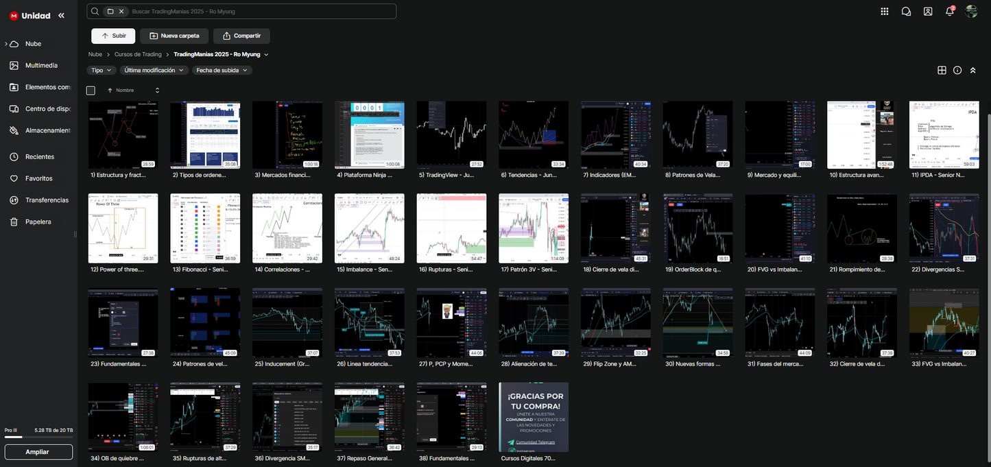Open the chat bubble icon
This screenshot has width=991, height=467.
click(x=906, y=11)
